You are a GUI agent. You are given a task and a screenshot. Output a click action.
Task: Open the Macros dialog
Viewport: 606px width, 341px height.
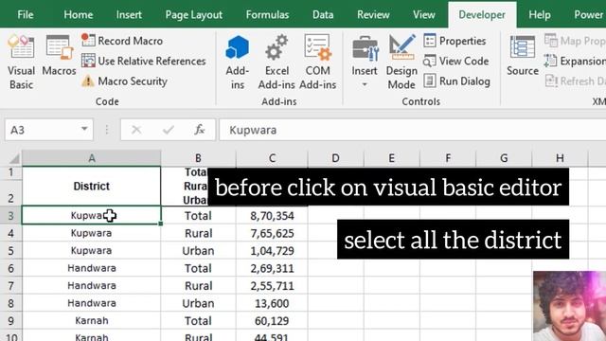pyautogui.click(x=59, y=56)
